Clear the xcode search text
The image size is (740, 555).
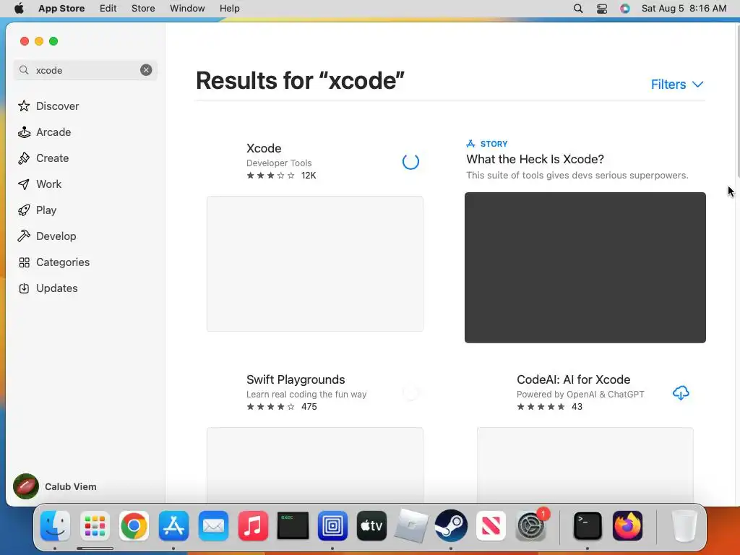coord(146,70)
